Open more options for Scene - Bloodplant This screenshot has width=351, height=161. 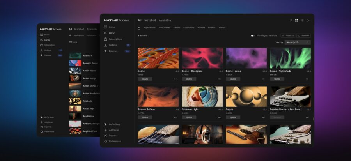(x=219, y=79)
